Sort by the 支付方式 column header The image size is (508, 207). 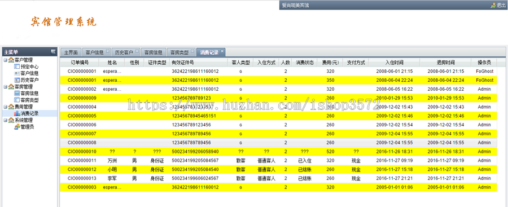(356, 62)
